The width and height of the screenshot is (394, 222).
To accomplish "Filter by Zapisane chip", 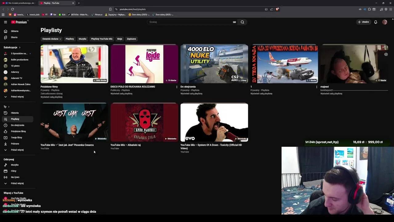I will click(131, 39).
